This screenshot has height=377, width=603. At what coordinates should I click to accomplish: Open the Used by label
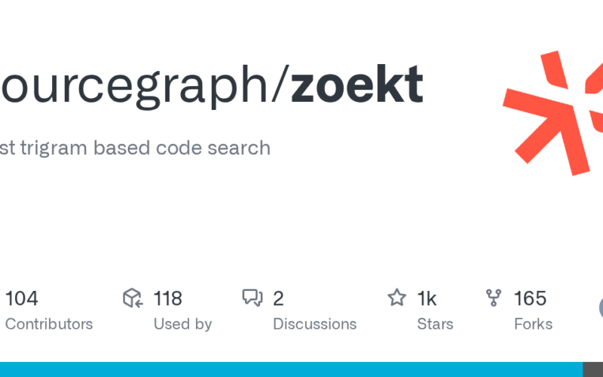tap(182, 324)
